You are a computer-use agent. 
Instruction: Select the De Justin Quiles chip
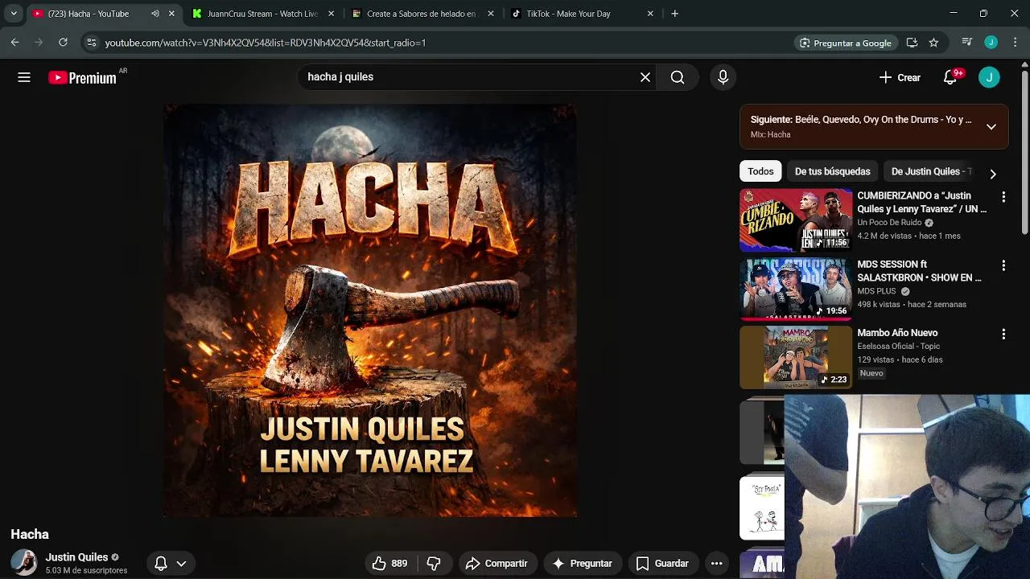[x=930, y=171]
